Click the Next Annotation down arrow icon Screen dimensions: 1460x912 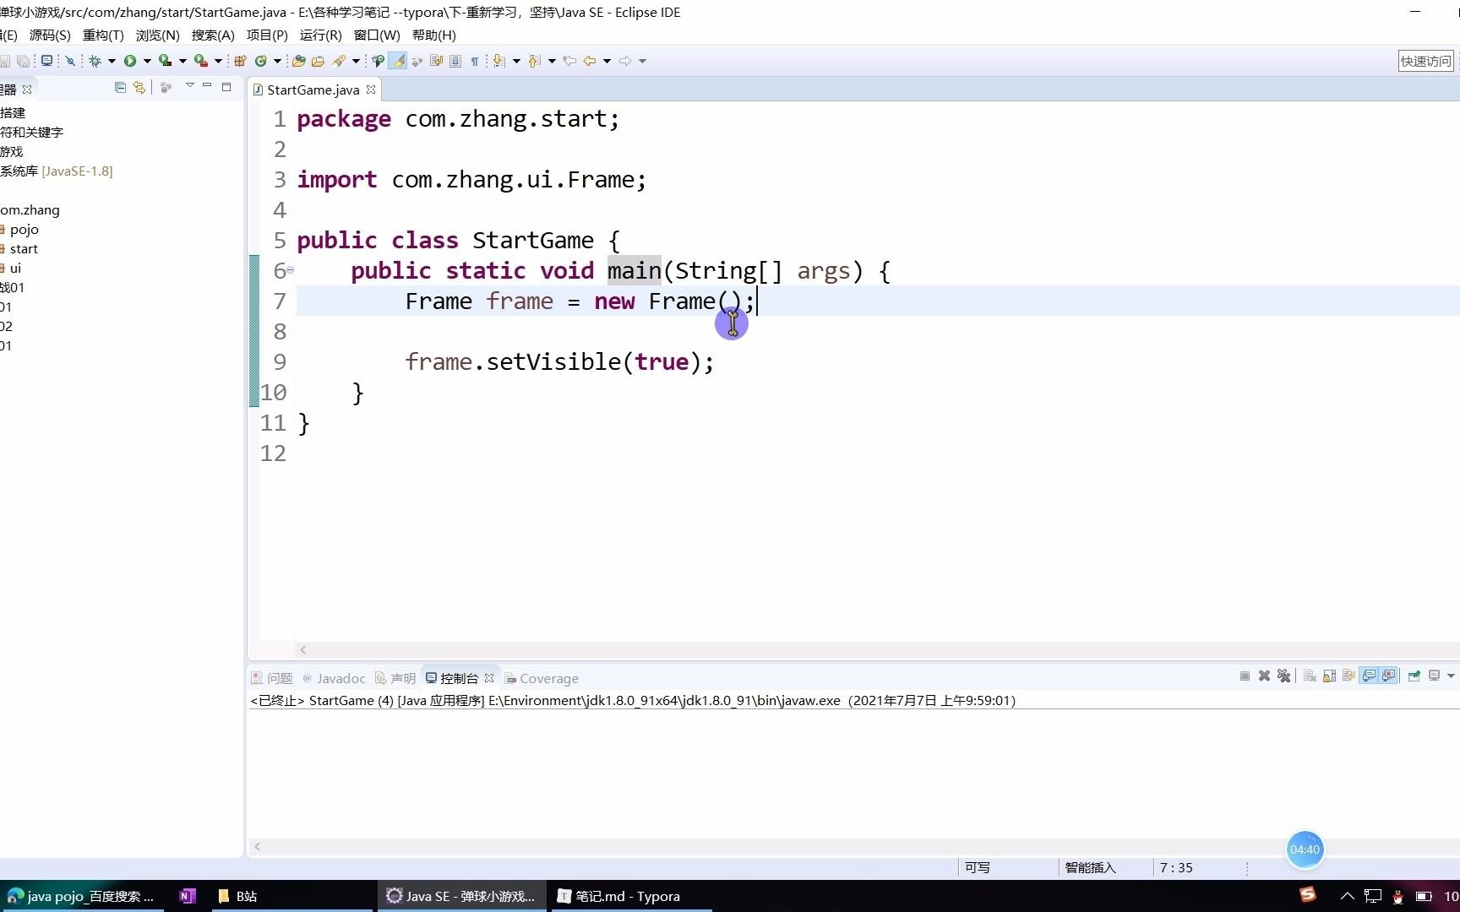point(498,61)
